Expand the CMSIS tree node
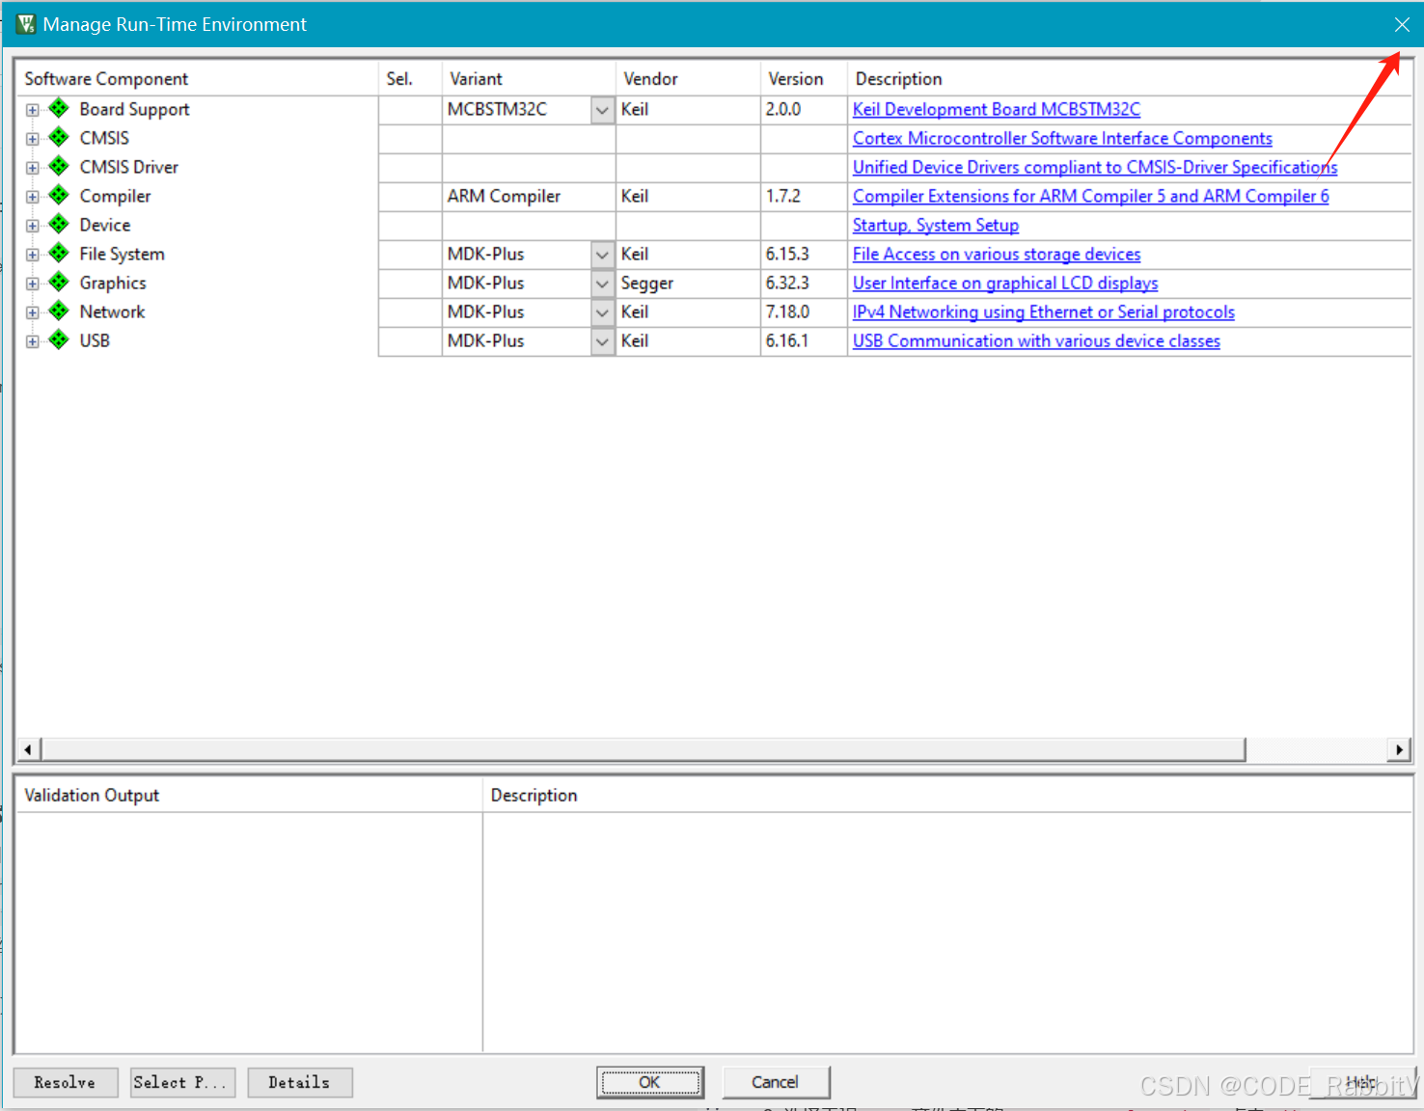The width and height of the screenshot is (1424, 1111). coord(33,139)
